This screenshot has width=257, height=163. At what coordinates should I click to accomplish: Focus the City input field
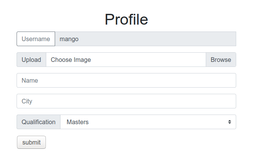tap(126, 101)
